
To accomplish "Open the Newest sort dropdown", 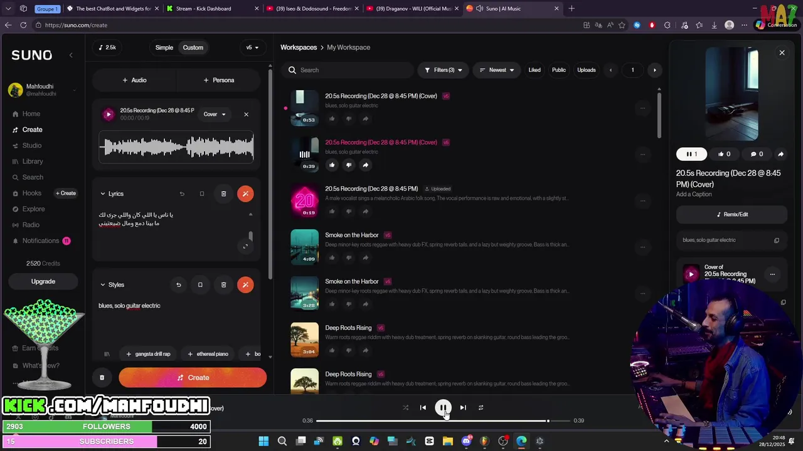I will pyautogui.click(x=496, y=70).
